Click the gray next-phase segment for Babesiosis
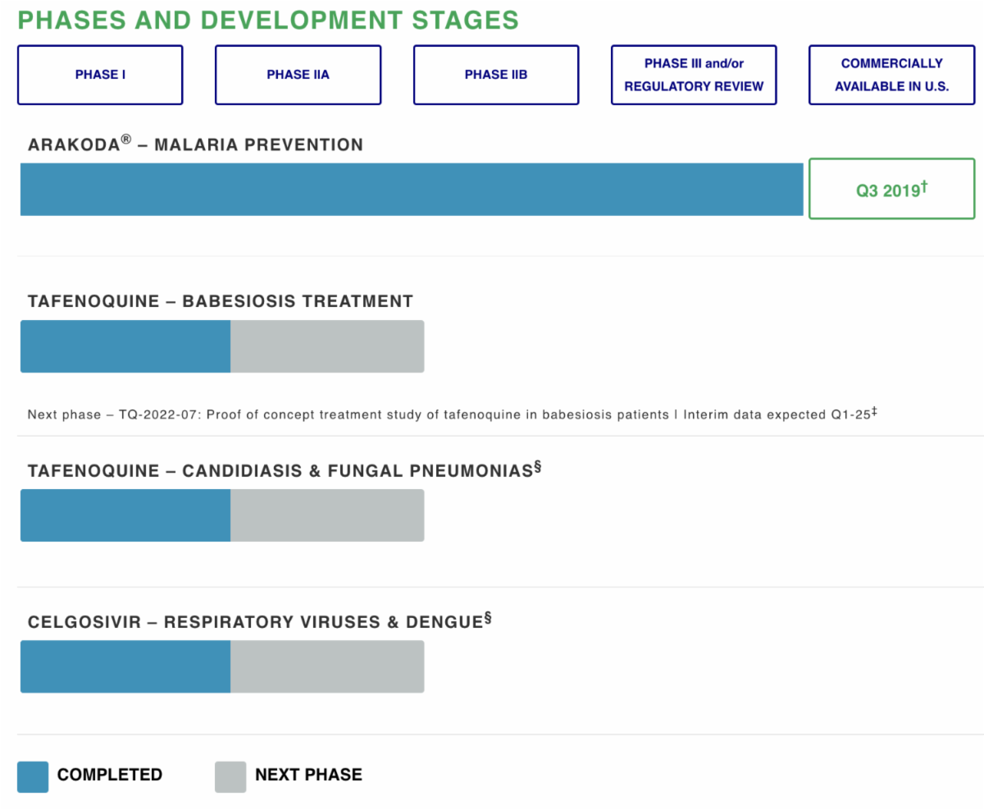The image size is (984, 810). pos(327,346)
